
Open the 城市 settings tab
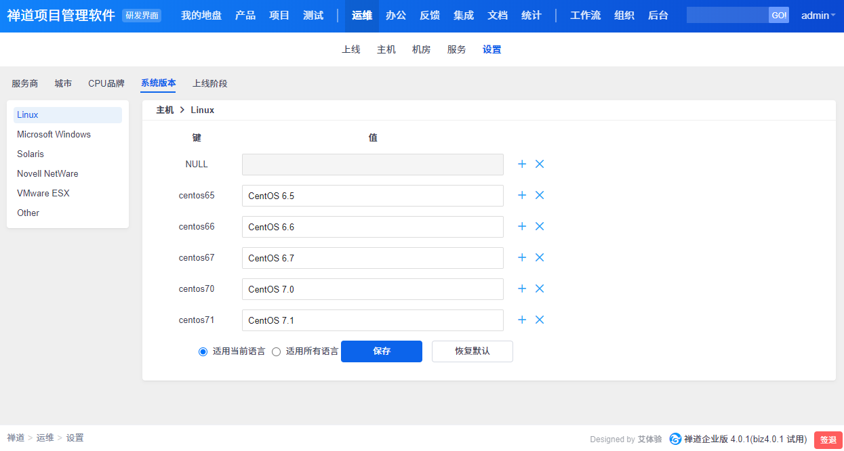click(63, 83)
